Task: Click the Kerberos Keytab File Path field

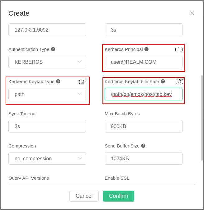Action: click(x=144, y=94)
